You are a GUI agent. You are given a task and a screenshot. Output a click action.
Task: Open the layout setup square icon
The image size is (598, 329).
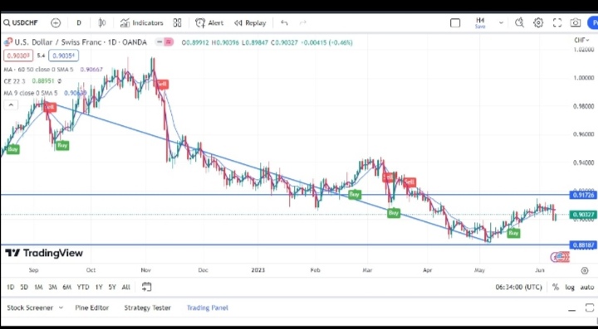point(455,23)
